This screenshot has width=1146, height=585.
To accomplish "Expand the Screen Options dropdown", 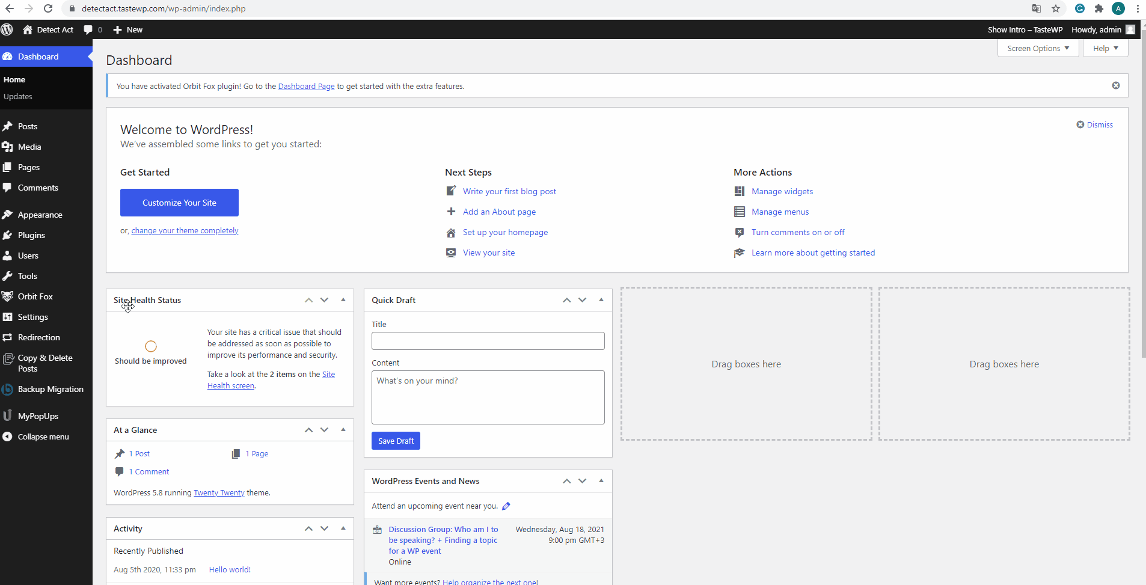I will click(x=1038, y=48).
